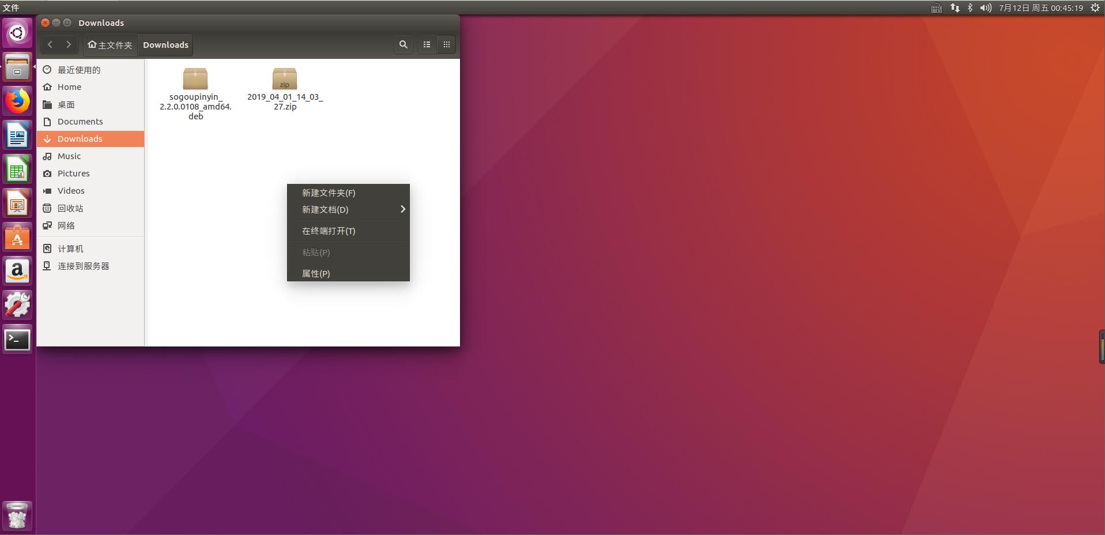Launch Terminal from the dock
1105x535 pixels.
coord(17,340)
